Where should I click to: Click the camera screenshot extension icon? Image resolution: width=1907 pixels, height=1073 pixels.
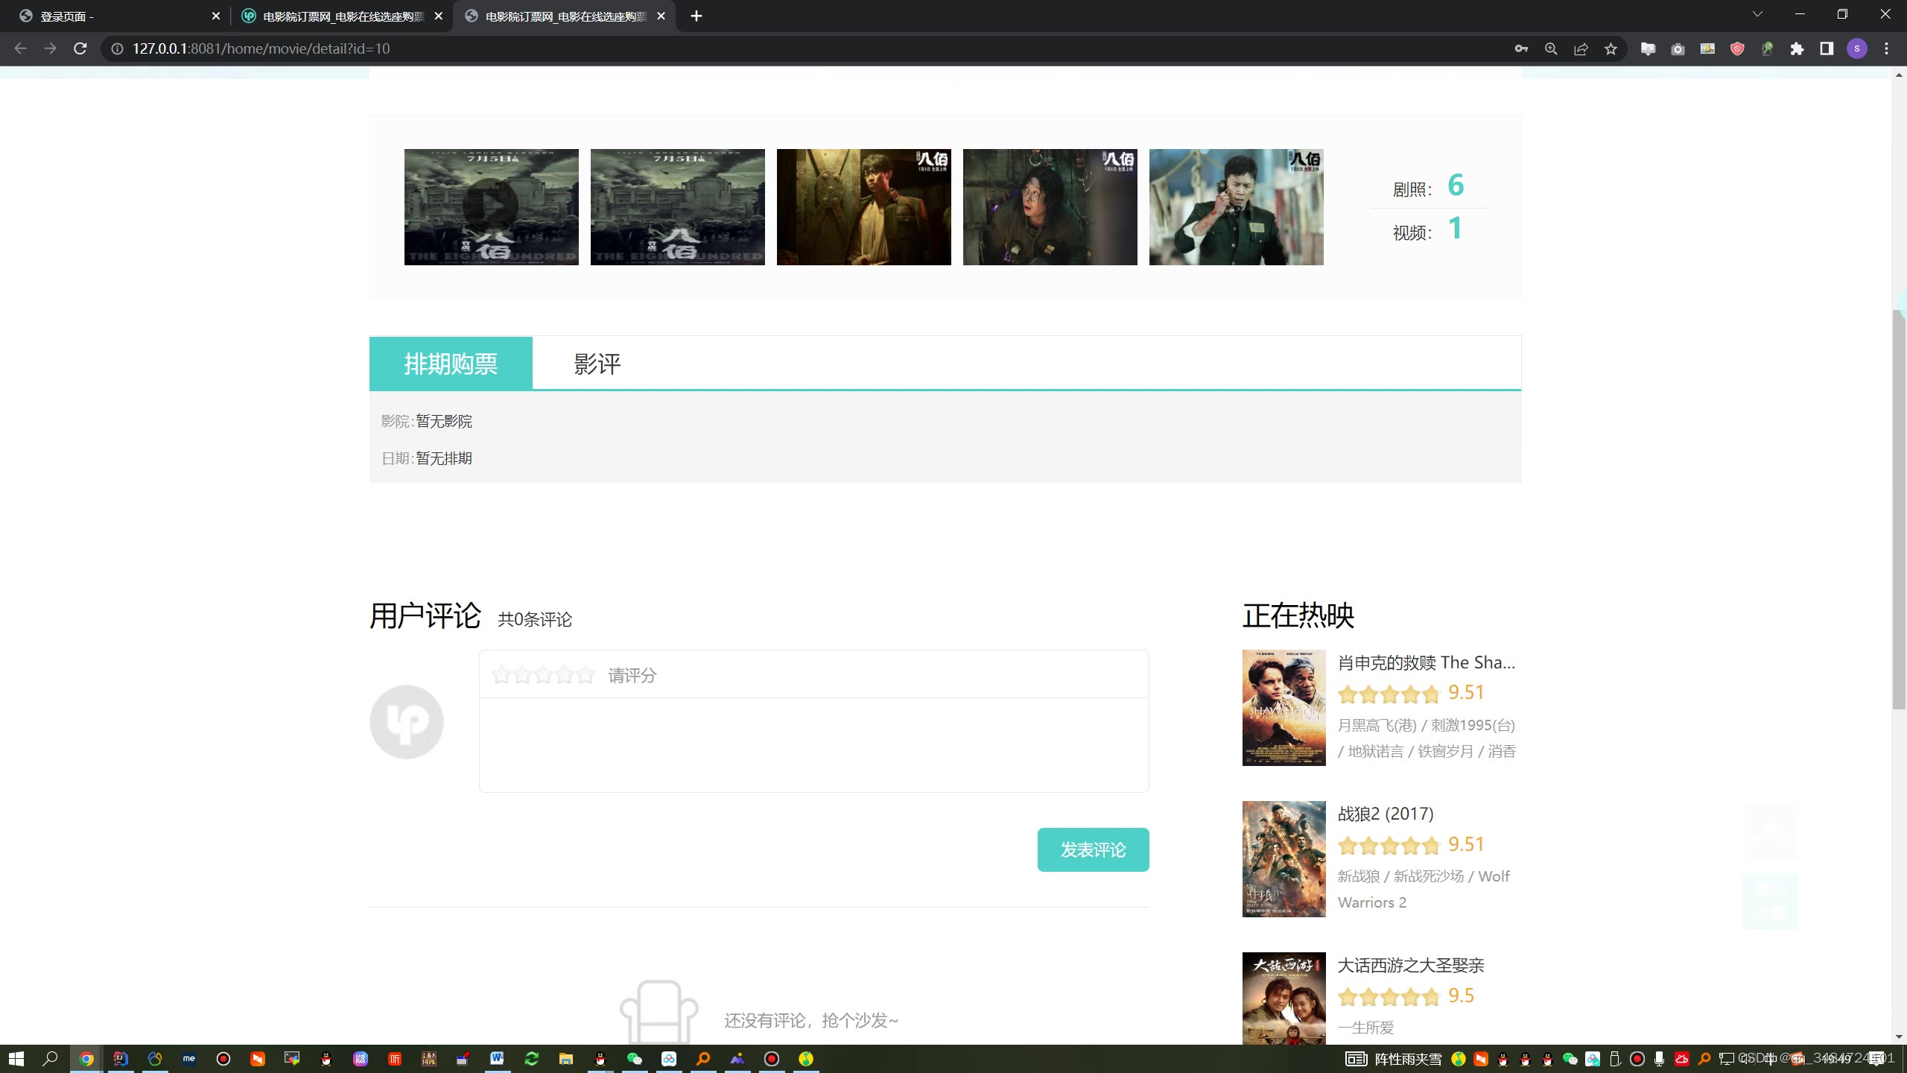click(x=1678, y=48)
